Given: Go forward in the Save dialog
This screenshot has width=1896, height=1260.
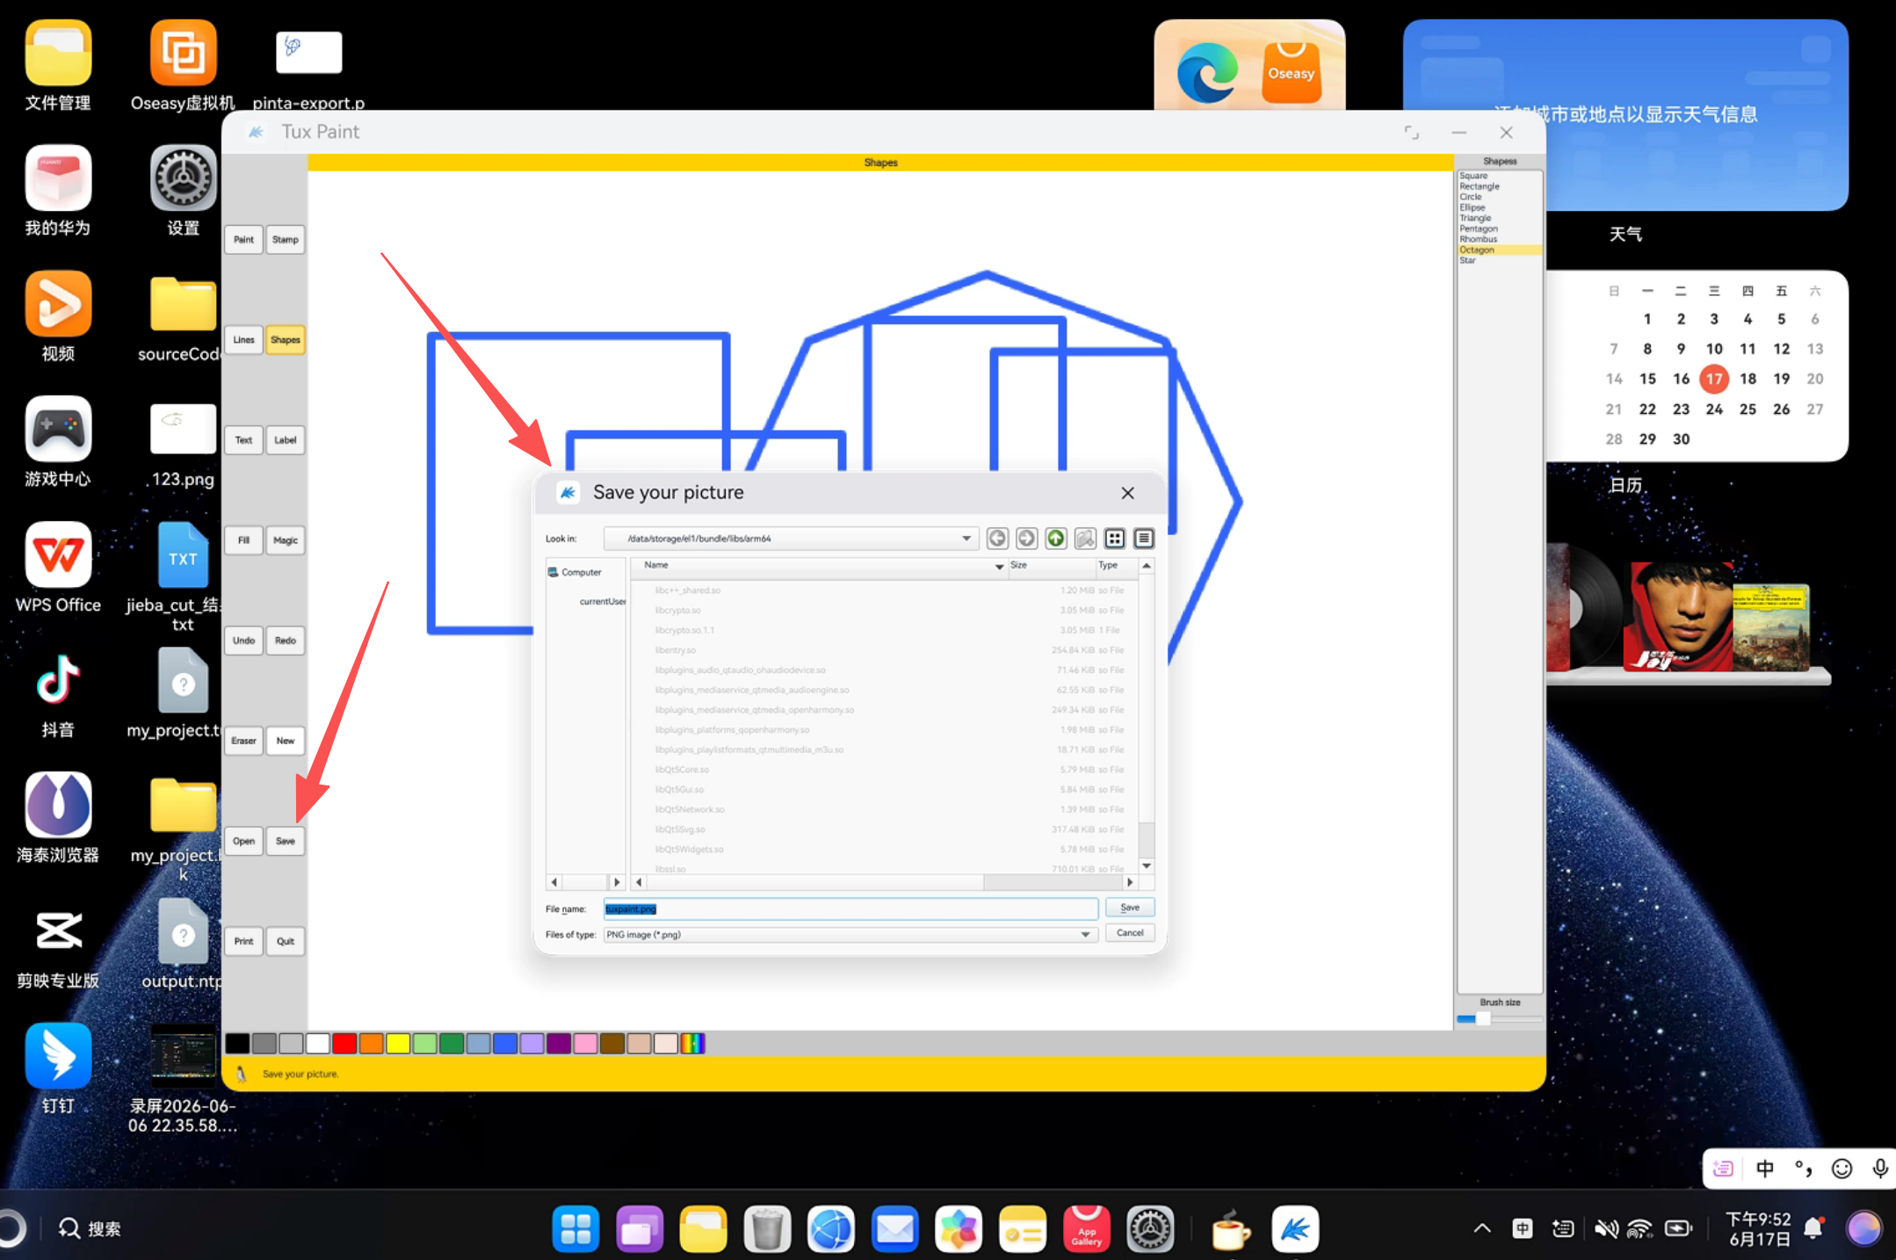Looking at the screenshot, I should point(1026,539).
